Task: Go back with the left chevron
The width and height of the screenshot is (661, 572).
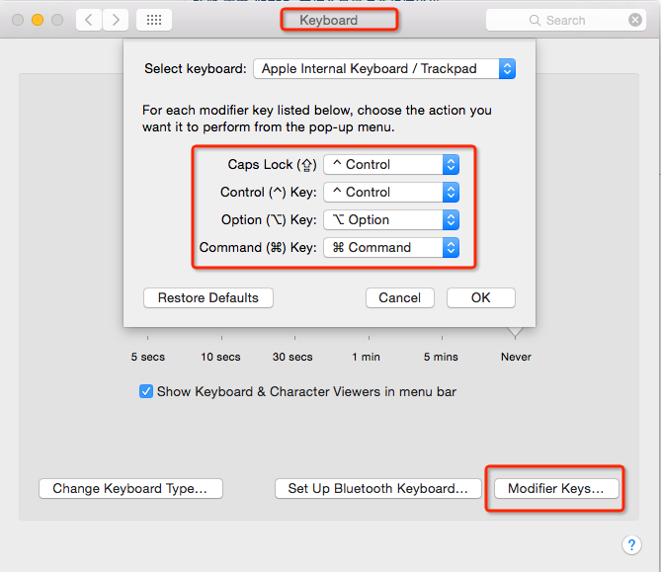Action: pyautogui.click(x=89, y=20)
